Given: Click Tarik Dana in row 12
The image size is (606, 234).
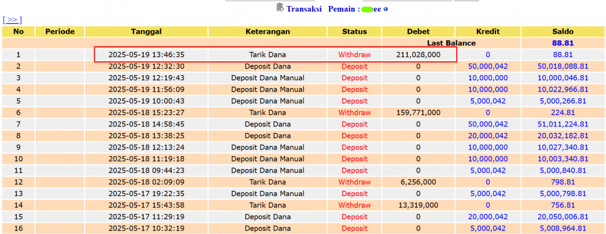Looking at the screenshot, I should [x=268, y=182].
